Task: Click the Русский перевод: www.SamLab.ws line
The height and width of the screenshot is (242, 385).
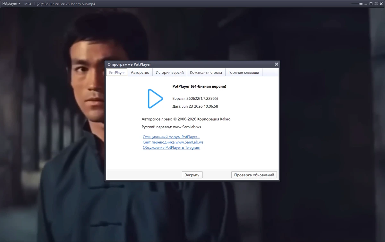Action: click(171, 127)
